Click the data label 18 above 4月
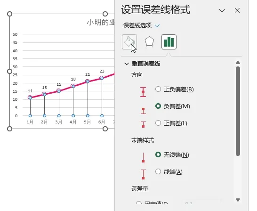This screenshot has width=257, height=211. coord(73,79)
